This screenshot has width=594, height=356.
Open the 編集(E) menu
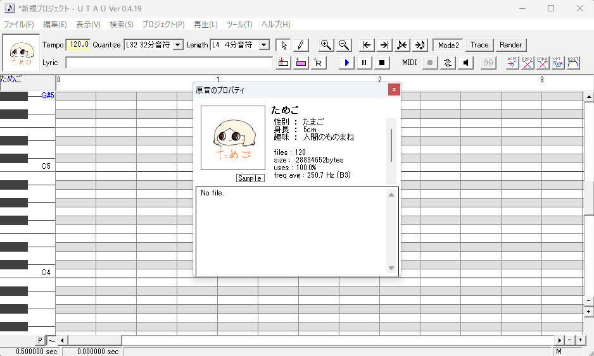(55, 25)
